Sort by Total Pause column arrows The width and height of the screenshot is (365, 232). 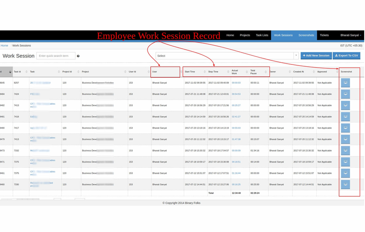(265, 72)
